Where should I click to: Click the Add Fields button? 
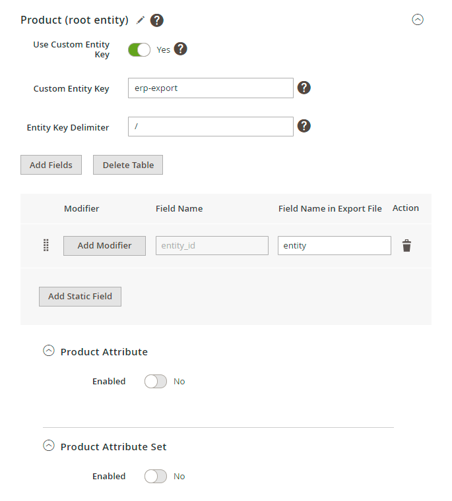[x=51, y=165]
